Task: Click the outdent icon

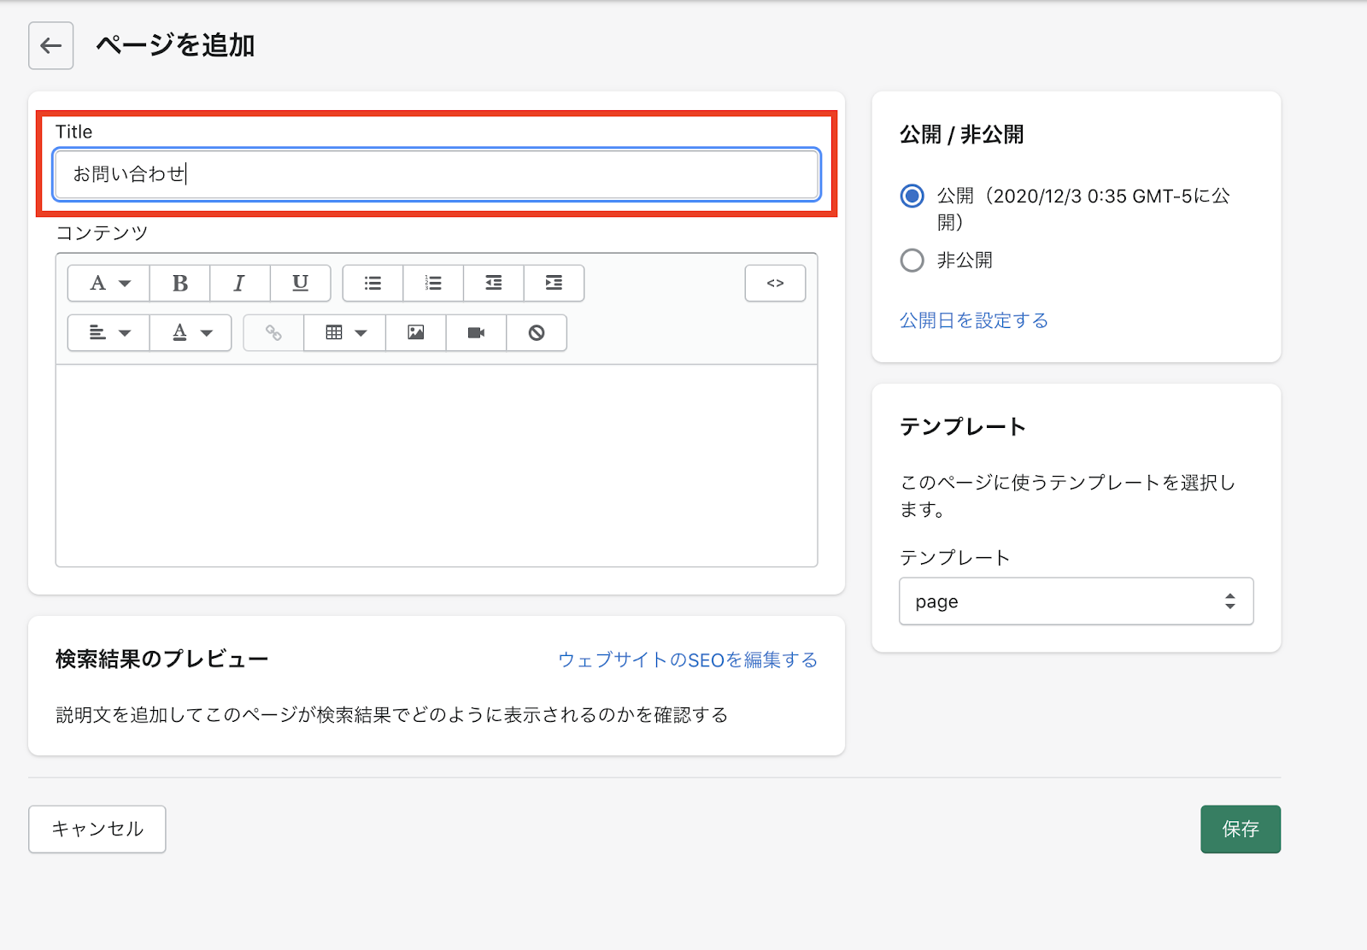Action: click(493, 284)
